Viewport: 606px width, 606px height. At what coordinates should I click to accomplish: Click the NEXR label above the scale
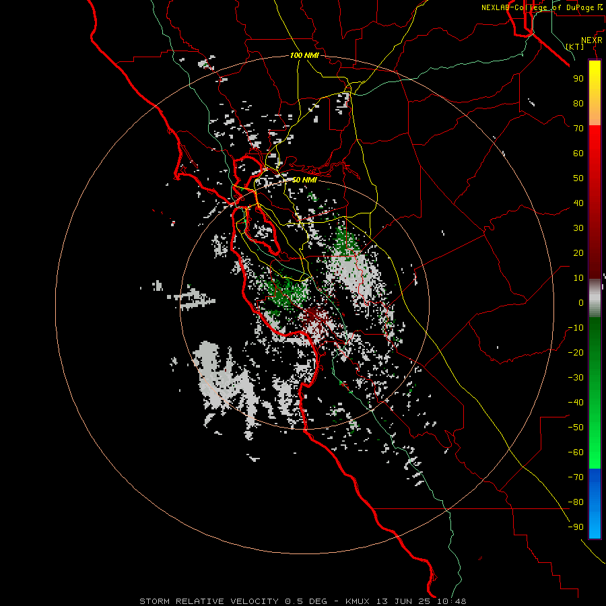pyautogui.click(x=592, y=40)
